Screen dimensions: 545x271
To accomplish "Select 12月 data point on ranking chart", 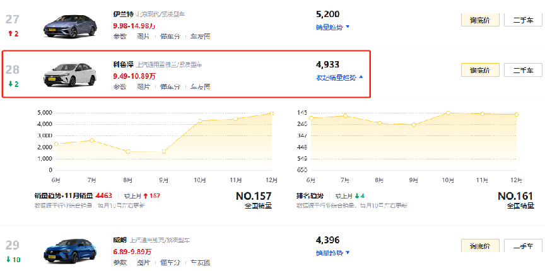I will click(517, 114).
